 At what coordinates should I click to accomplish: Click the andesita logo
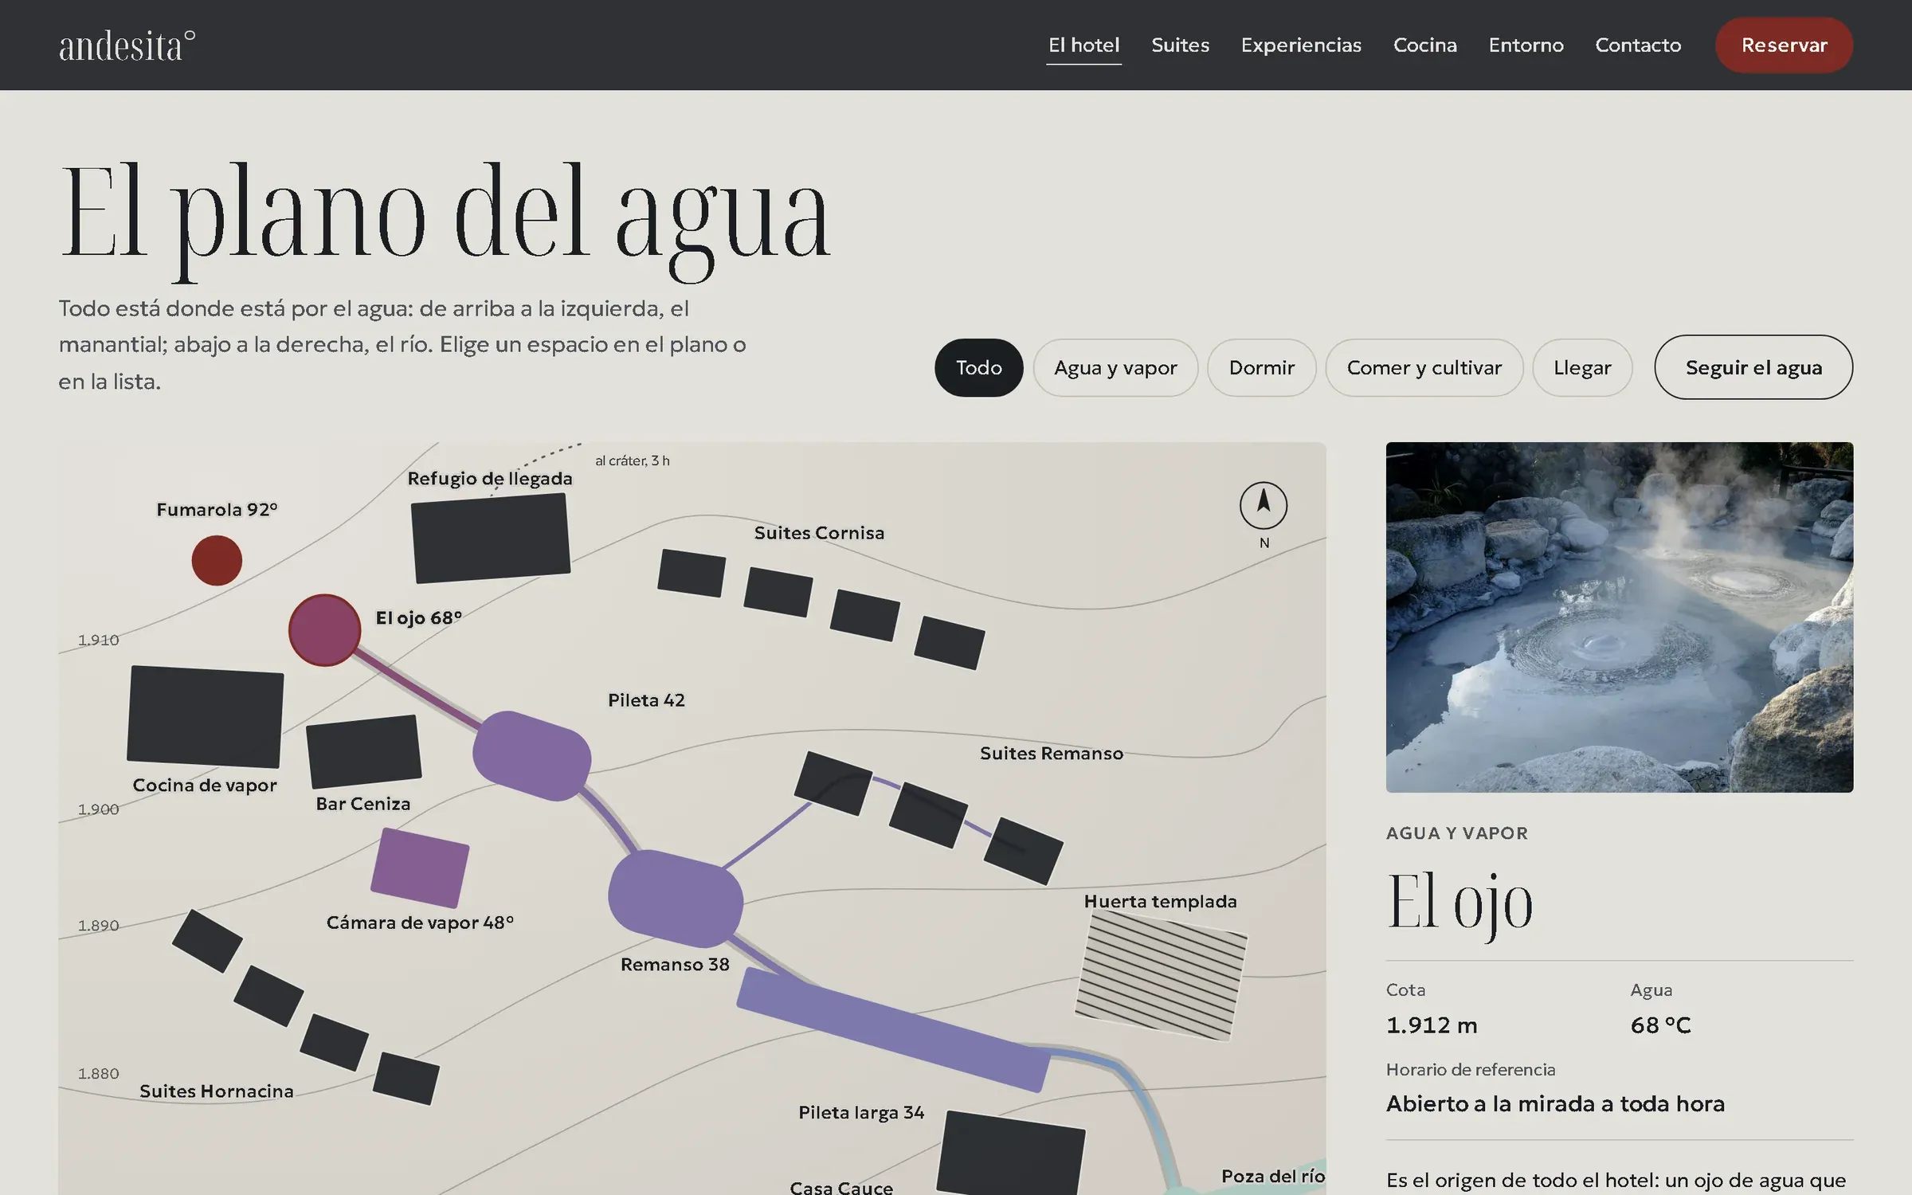pos(127,45)
